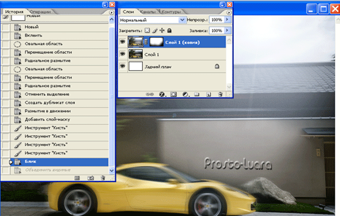
Task: Click the Непрозр. 100% opacity field
Action: click(217, 20)
